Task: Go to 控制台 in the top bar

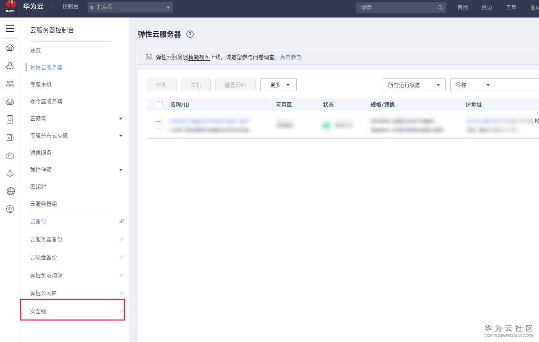Action: pos(71,7)
